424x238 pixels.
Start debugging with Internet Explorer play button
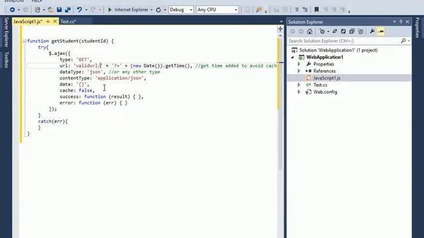tap(110, 10)
